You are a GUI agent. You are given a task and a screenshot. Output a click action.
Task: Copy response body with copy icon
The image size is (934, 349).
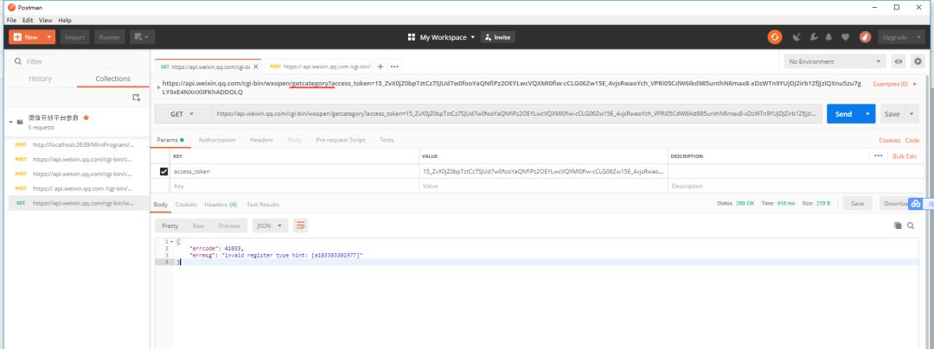click(898, 225)
